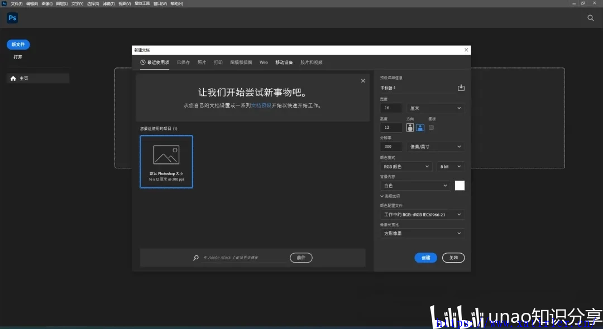603x329 pixels.
Task: Click the width field showing 16
Action: point(391,108)
